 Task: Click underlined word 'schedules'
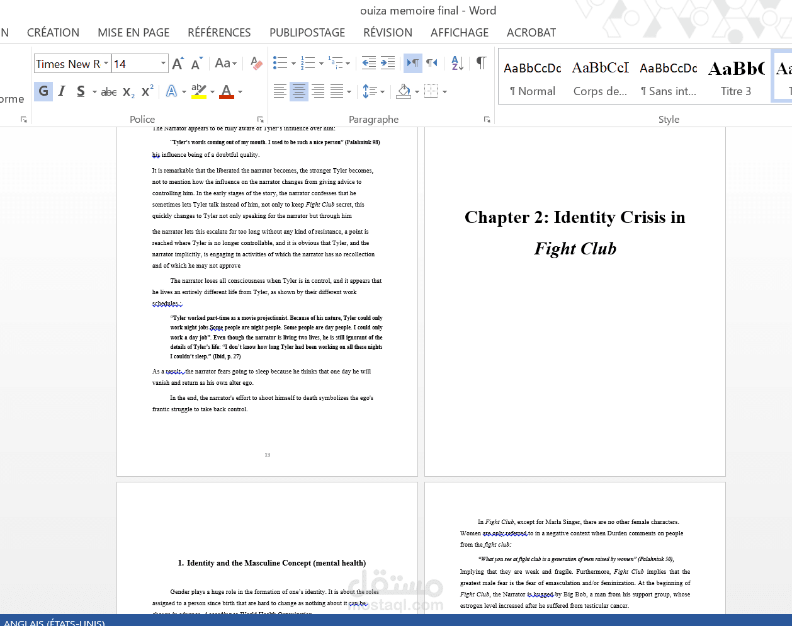pyautogui.click(x=166, y=304)
